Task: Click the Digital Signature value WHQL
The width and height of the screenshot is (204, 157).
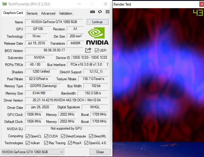Action: click(x=95, y=107)
